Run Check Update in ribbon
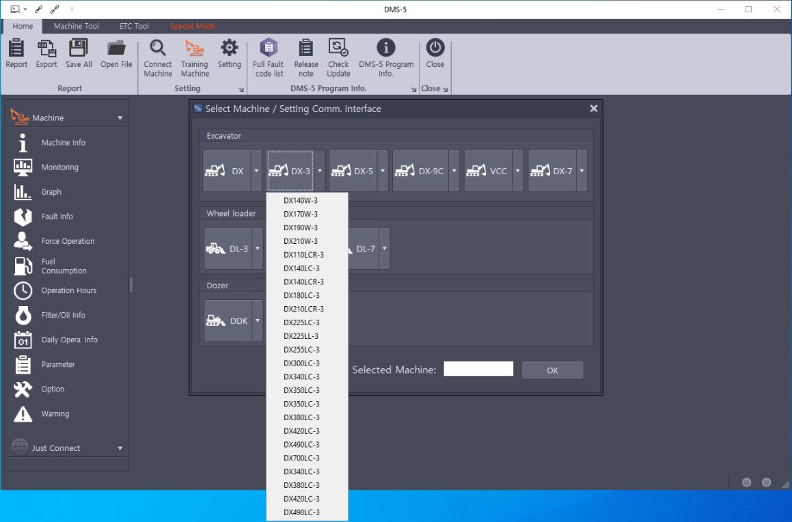This screenshot has height=522, width=792. [338, 49]
